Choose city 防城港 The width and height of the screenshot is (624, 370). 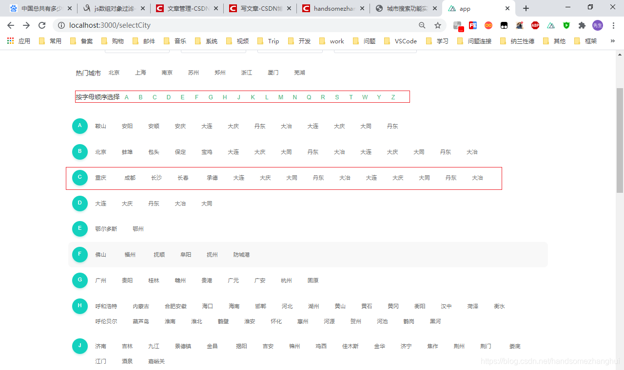241,255
